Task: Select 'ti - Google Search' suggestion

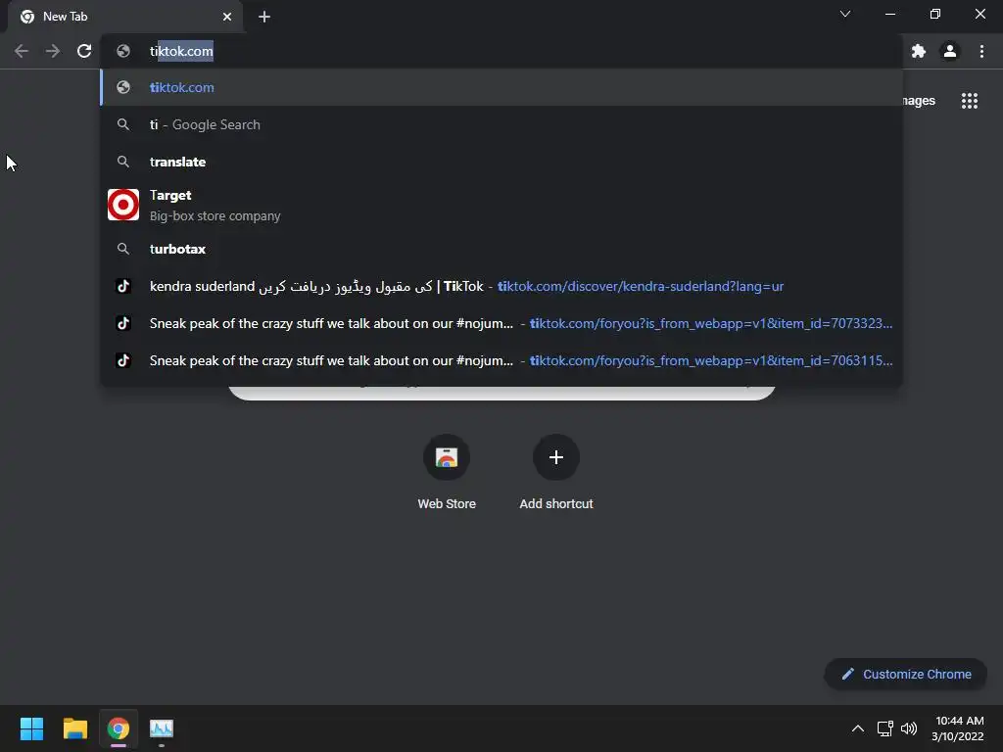Action: pos(501,124)
